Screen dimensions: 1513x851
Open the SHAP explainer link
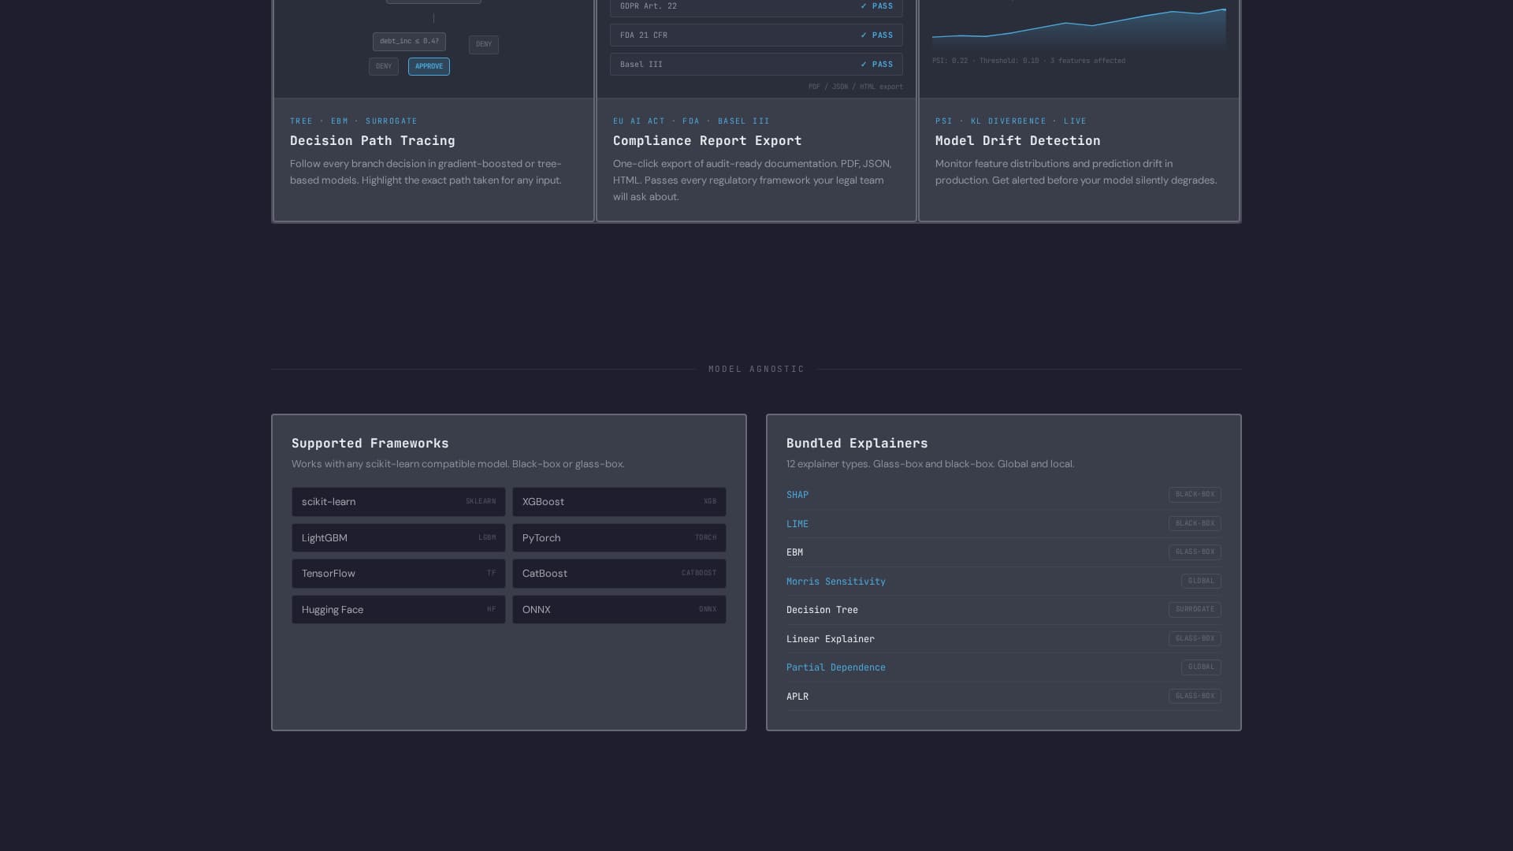coord(797,495)
